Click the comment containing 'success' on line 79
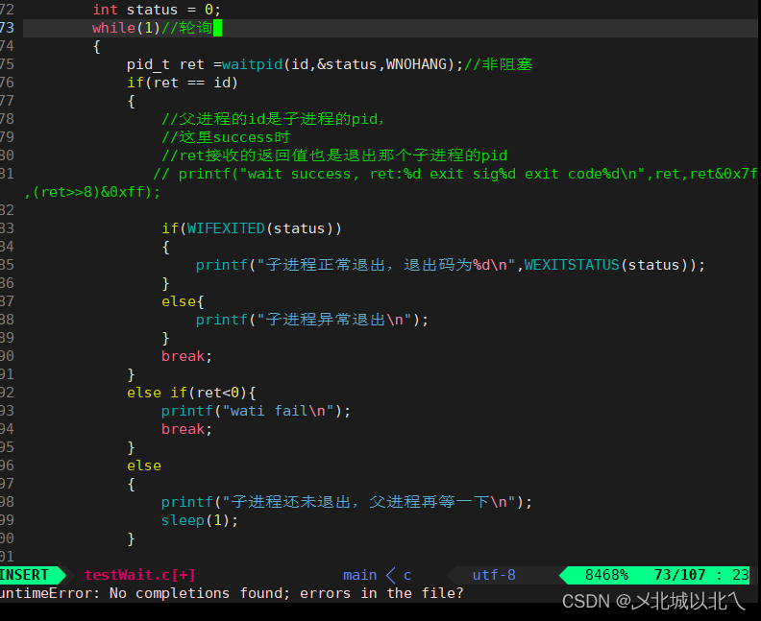 [x=226, y=137]
